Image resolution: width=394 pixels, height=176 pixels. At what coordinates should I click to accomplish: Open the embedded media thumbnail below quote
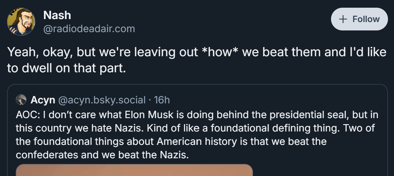(134, 170)
